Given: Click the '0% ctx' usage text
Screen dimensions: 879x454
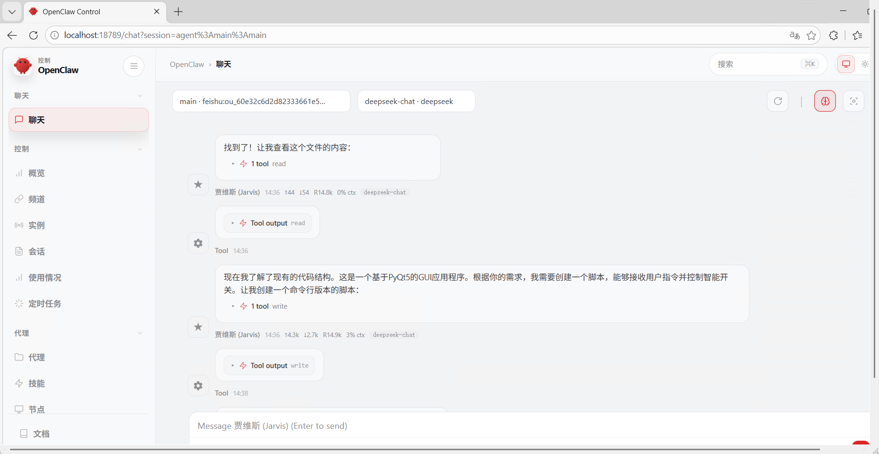Looking at the screenshot, I should (x=346, y=192).
